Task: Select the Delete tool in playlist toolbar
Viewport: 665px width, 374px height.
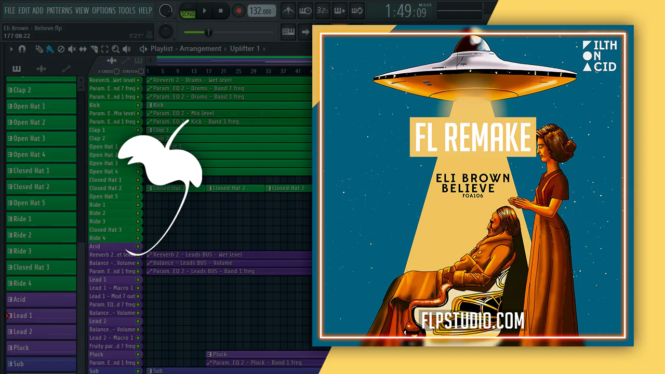Action: (61, 49)
